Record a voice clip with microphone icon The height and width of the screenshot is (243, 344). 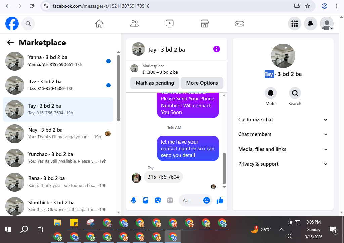point(134,200)
